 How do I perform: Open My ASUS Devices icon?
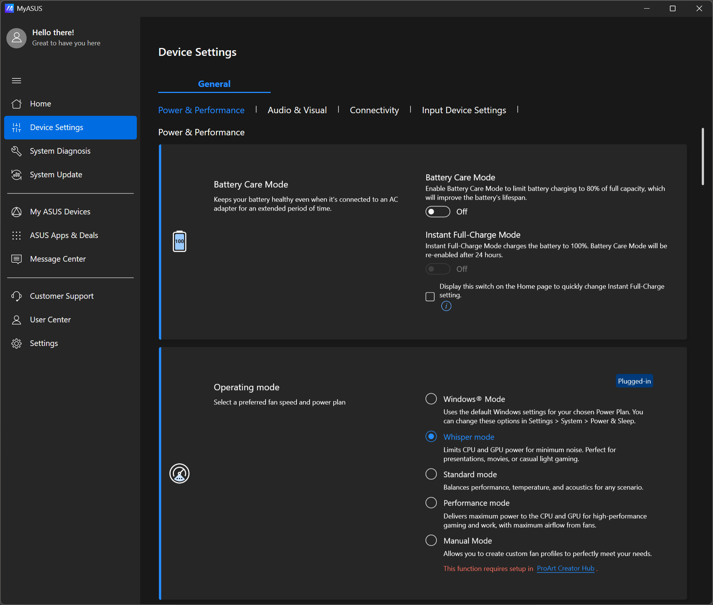(x=16, y=212)
